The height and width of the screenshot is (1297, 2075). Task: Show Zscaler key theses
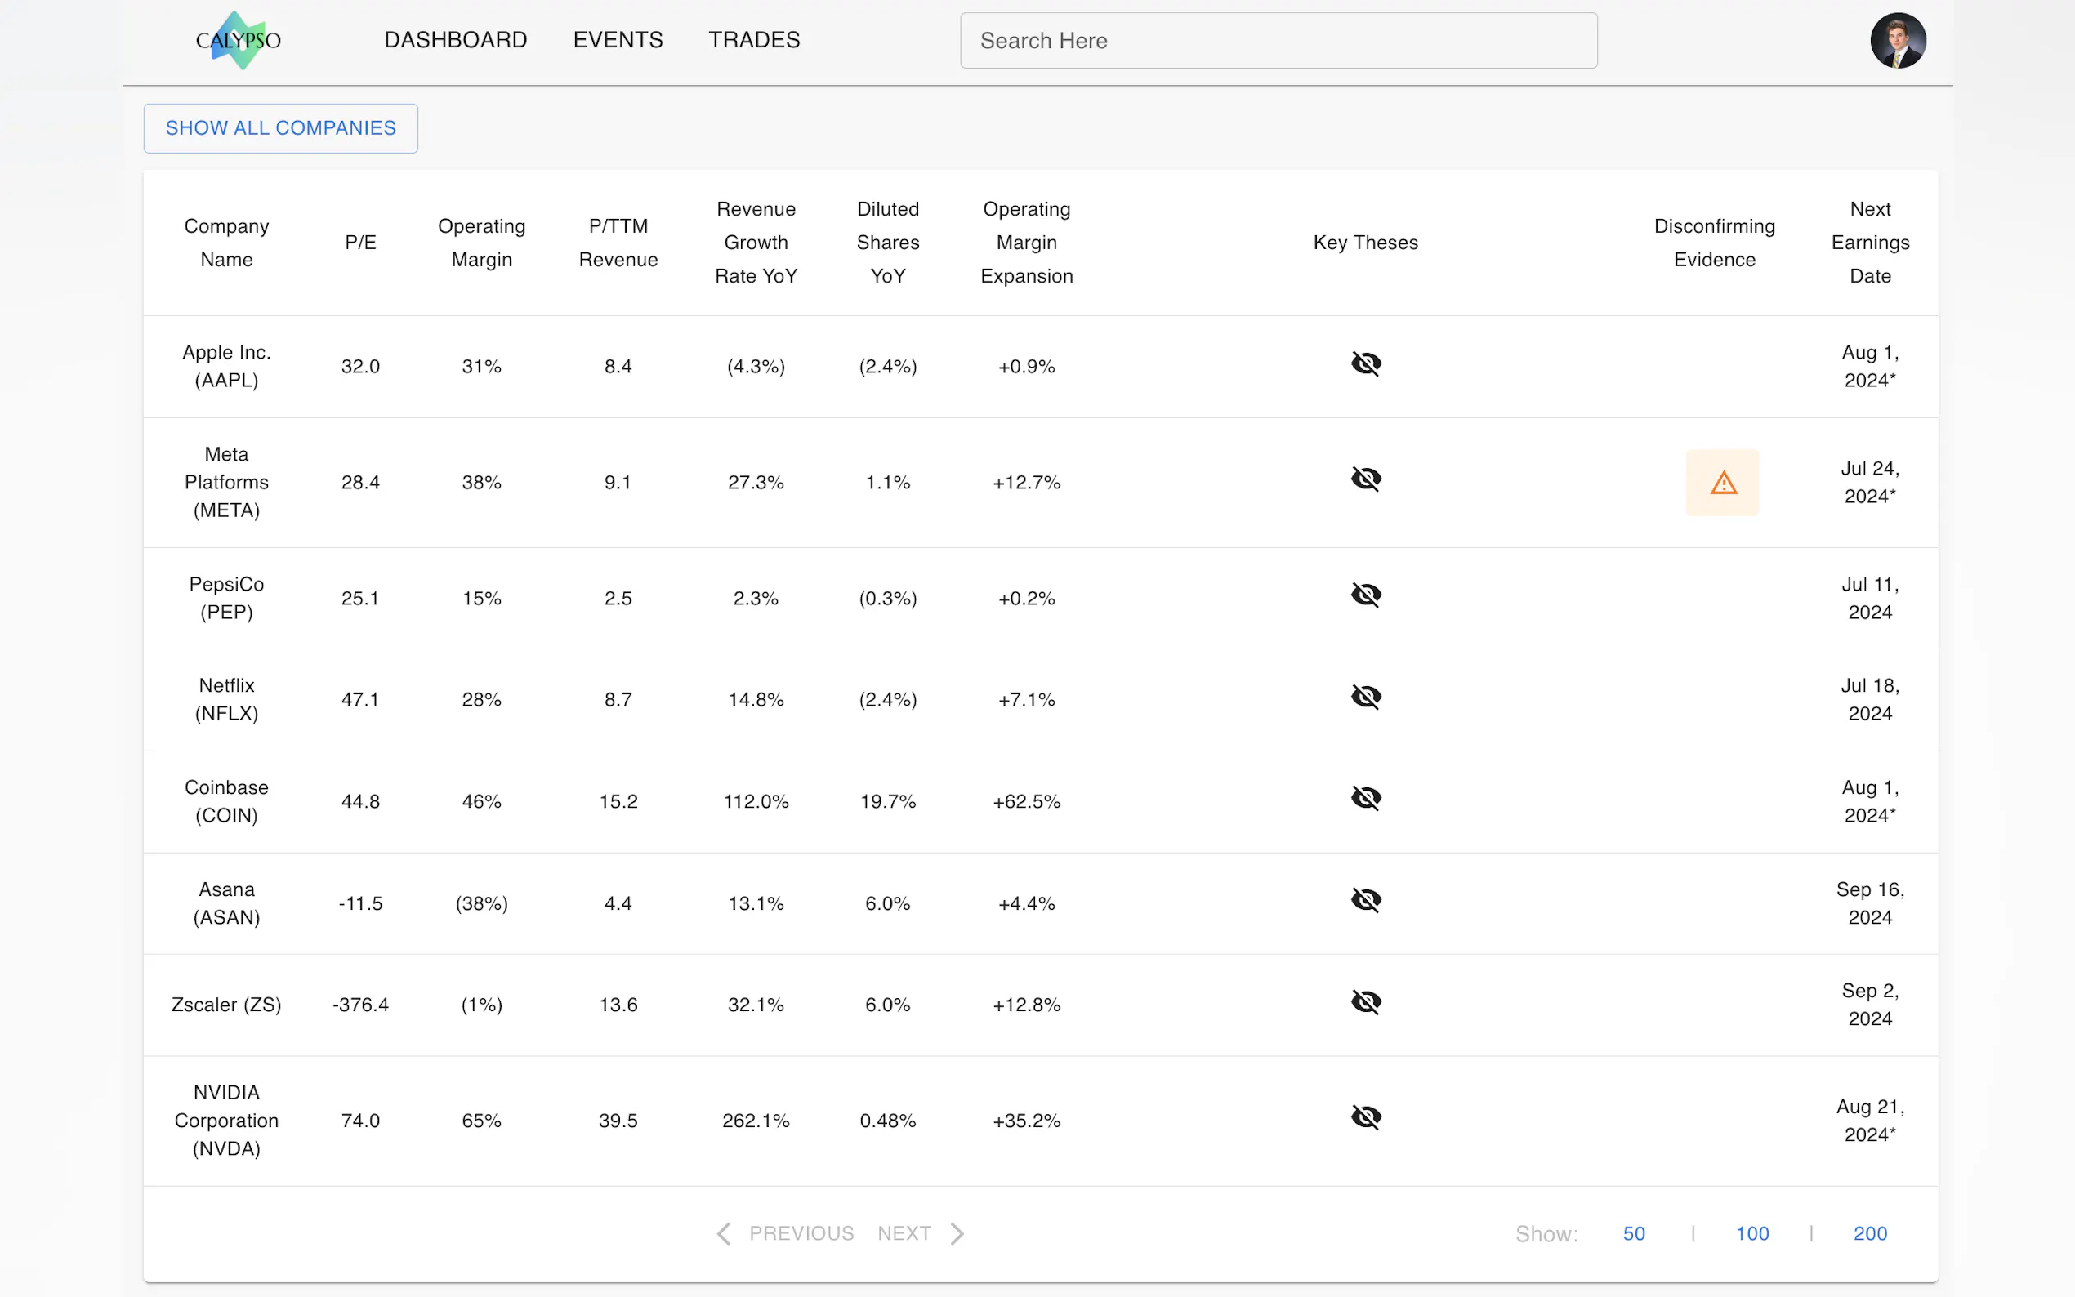coord(1366,1002)
